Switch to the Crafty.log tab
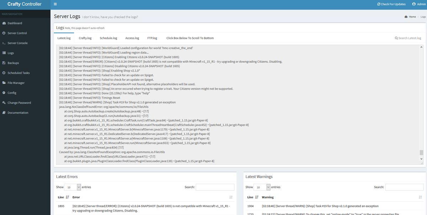The width and height of the screenshot is (427, 215). [x=85, y=38]
